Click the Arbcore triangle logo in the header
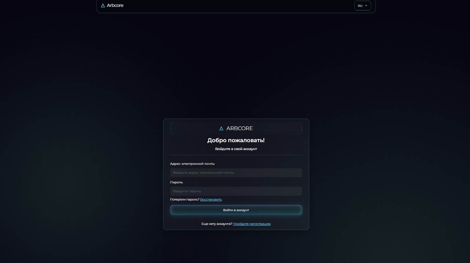The width and height of the screenshot is (470, 263). pyautogui.click(x=103, y=5)
